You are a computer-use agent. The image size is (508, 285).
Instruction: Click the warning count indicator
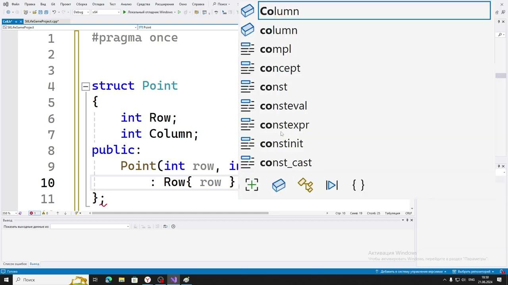click(x=45, y=213)
